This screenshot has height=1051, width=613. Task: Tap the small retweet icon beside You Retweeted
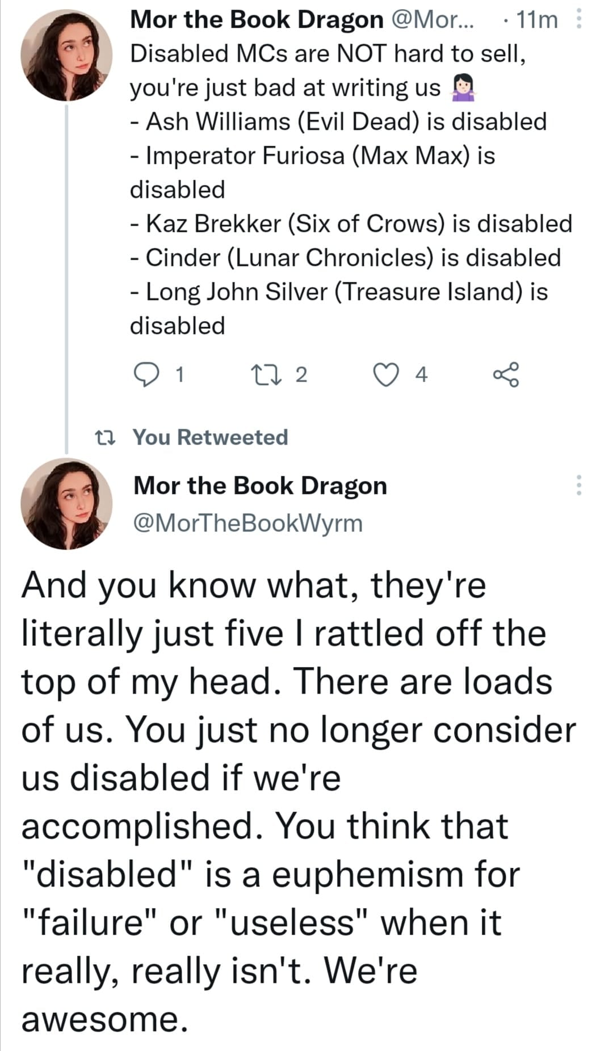tap(105, 437)
